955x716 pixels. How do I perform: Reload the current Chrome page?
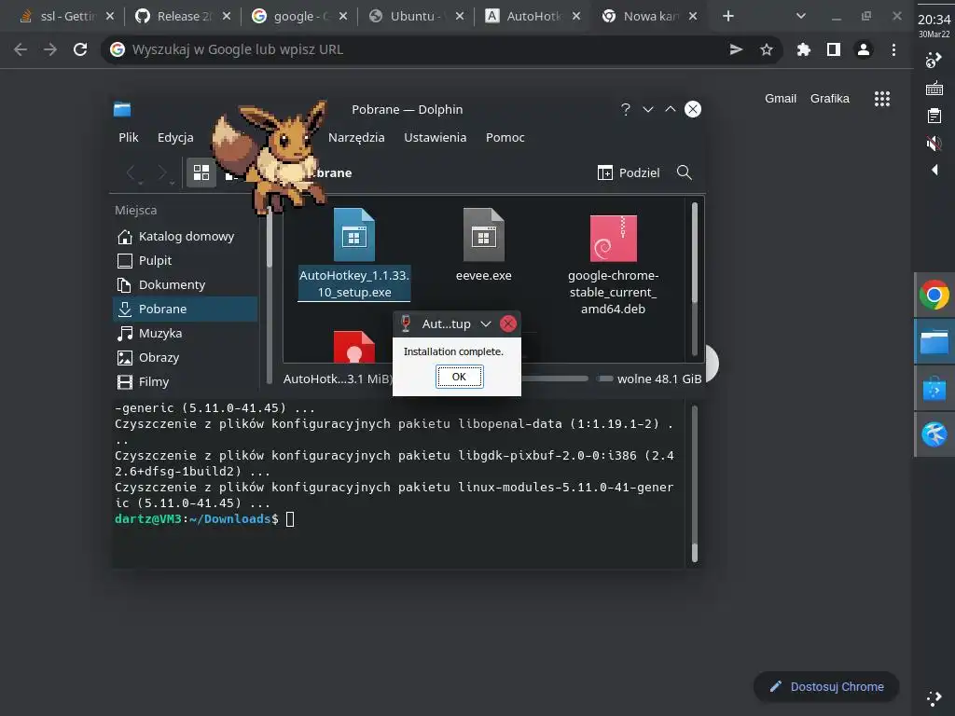coord(80,49)
